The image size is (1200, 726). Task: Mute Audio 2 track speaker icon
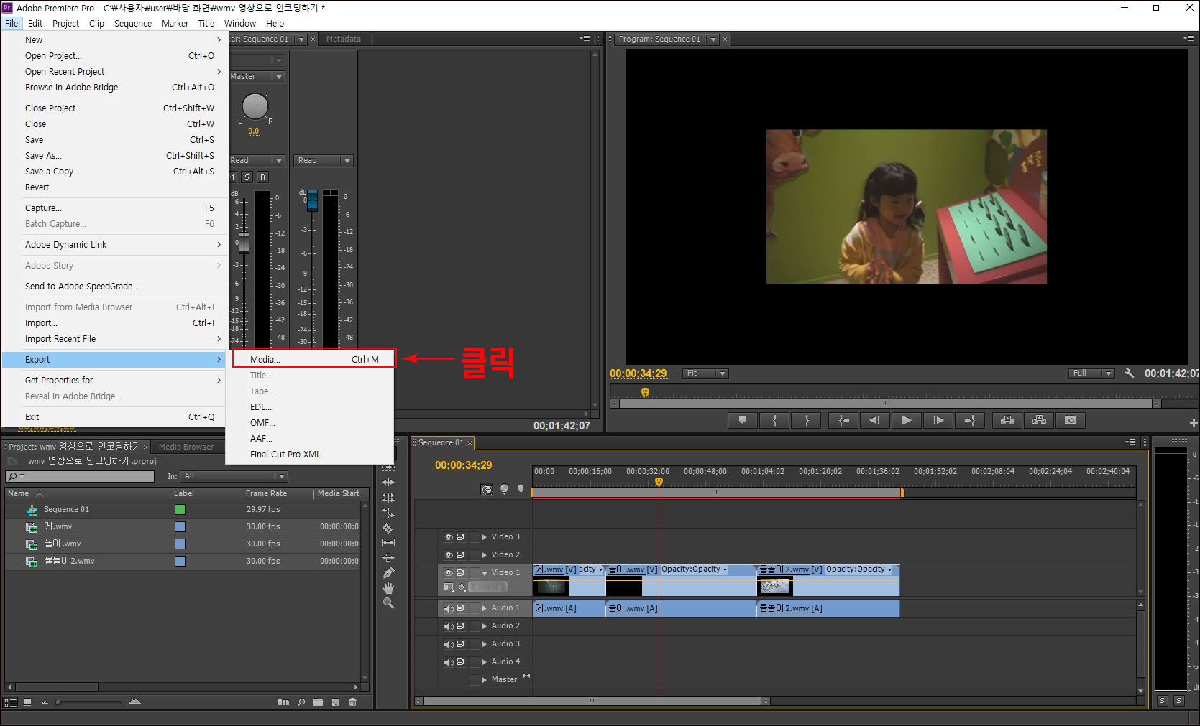pyautogui.click(x=449, y=626)
